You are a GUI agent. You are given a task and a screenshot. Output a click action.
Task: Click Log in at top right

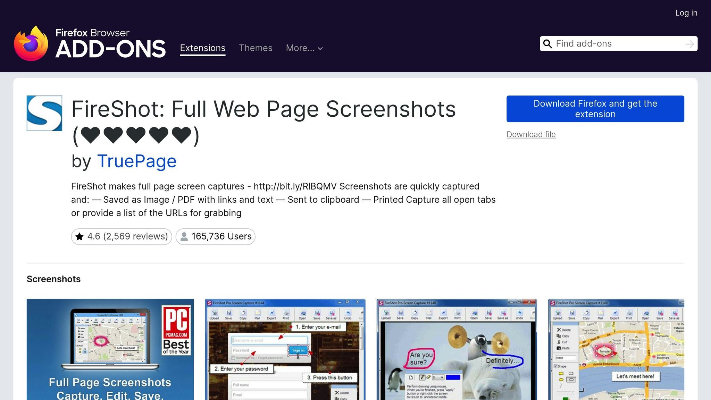coord(686,13)
